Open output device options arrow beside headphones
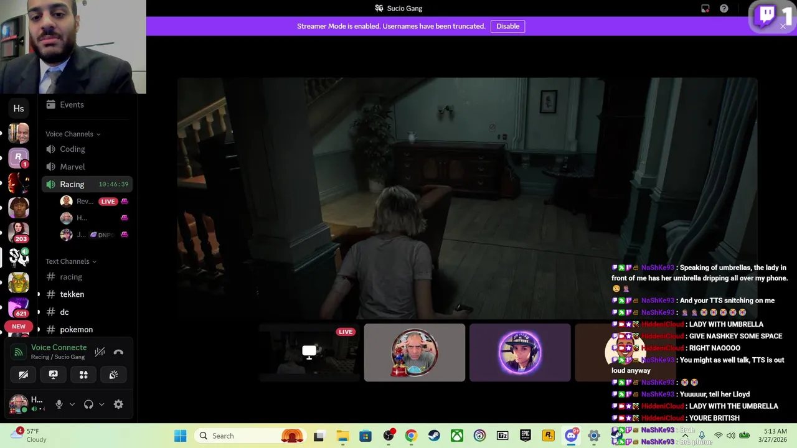The height and width of the screenshot is (448, 797). (101, 404)
